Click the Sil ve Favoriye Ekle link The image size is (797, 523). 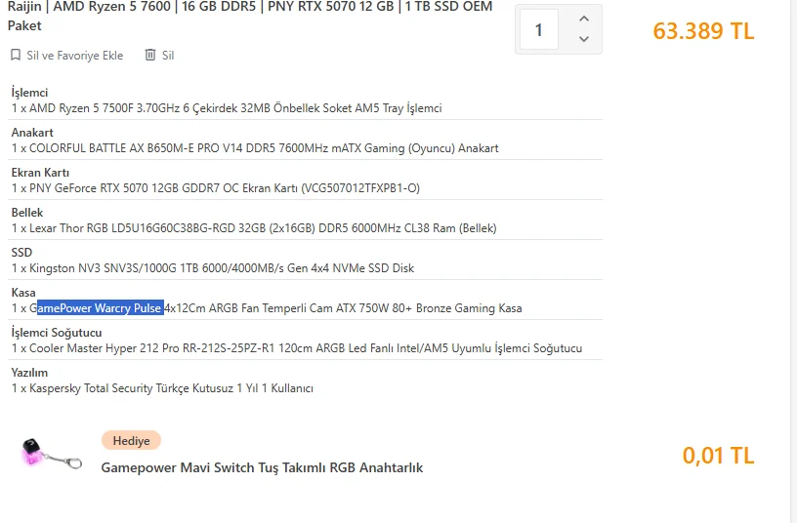coord(74,56)
